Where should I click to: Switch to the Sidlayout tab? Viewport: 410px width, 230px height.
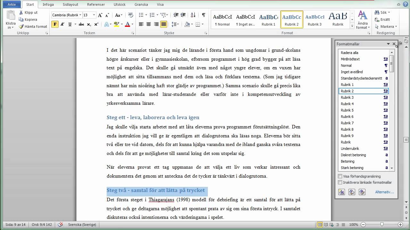click(x=71, y=4)
